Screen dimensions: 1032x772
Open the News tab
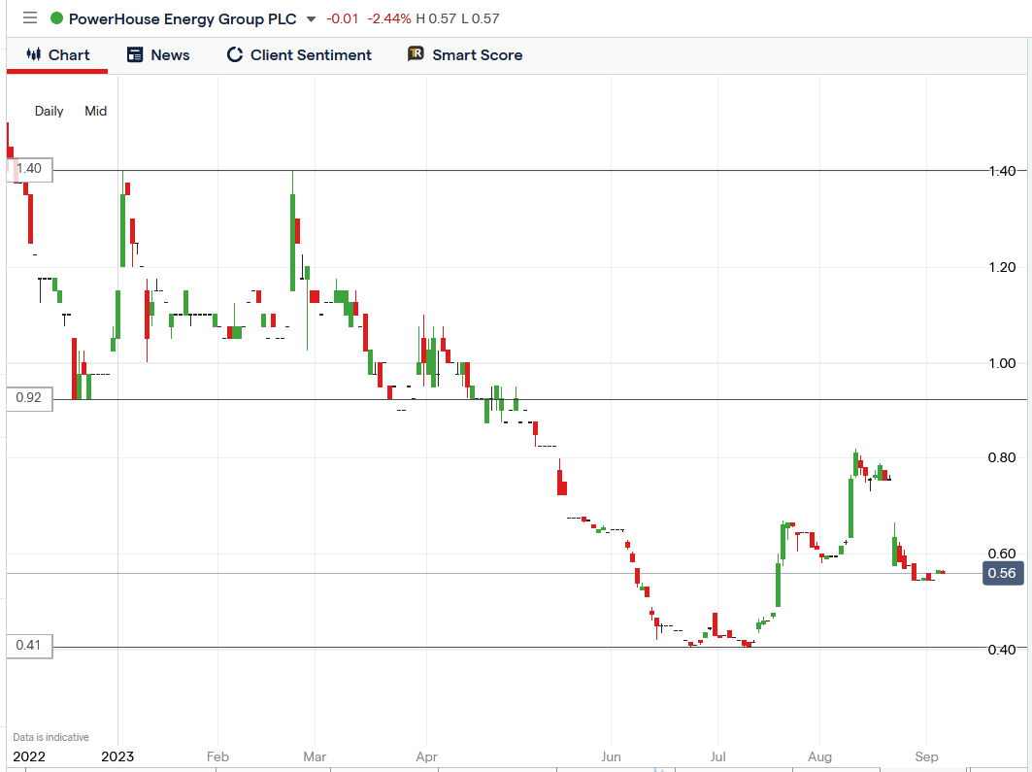click(158, 55)
